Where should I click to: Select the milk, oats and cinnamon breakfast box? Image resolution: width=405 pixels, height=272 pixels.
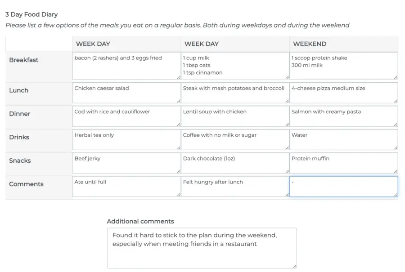coord(235,66)
